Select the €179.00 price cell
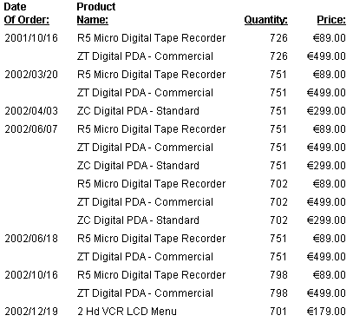Viewport: 353px width, 322px height. click(326, 312)
